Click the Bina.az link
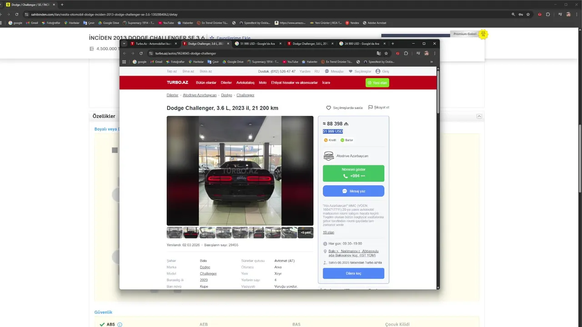 pos(188,71)
